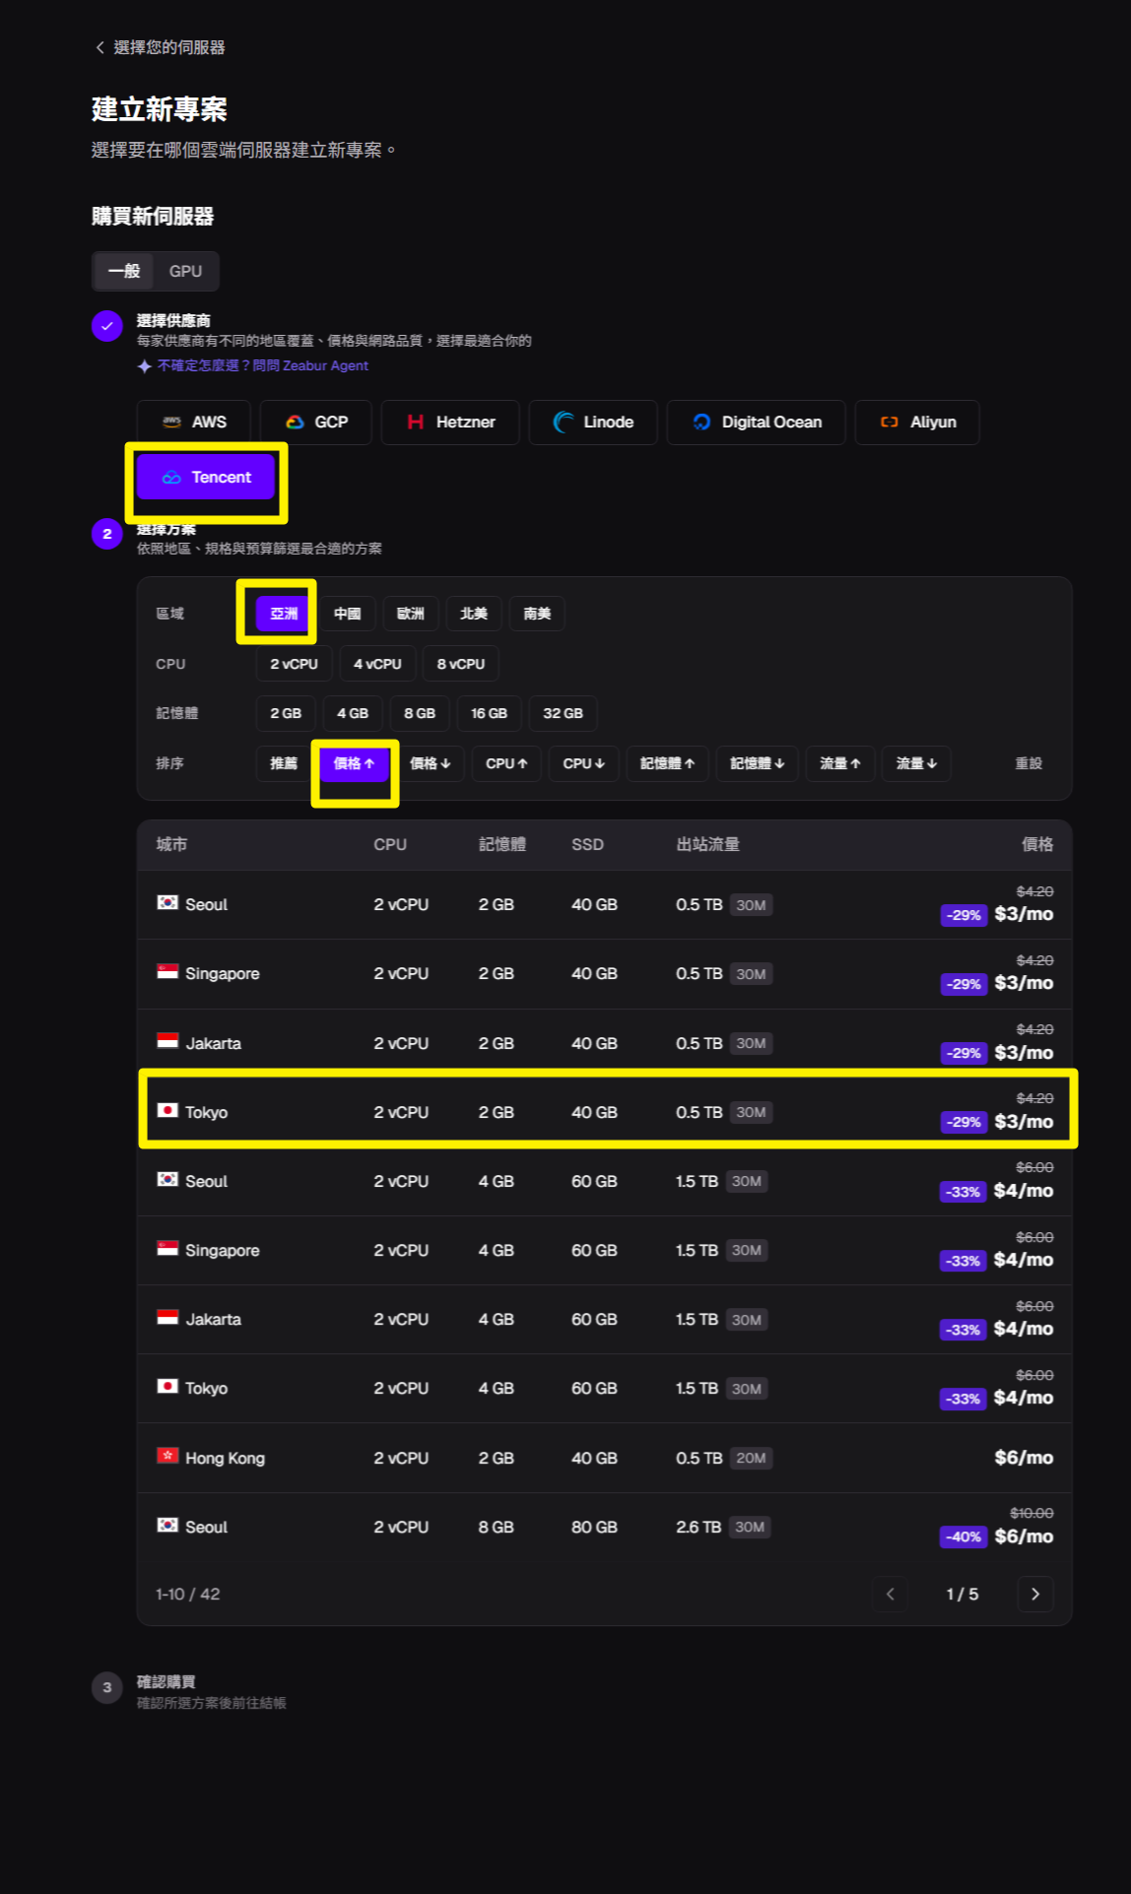Select the Seoul 4 GB $4/mo plan
1131x1894 pixels.
tap(604, 1181)
